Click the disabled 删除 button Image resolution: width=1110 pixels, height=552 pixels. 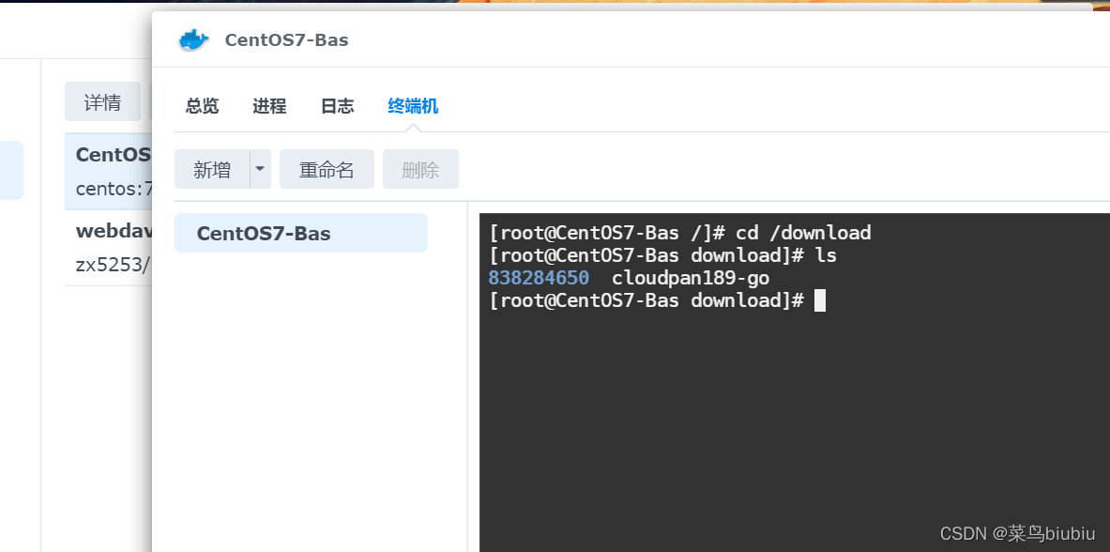(x=420, y=169)
